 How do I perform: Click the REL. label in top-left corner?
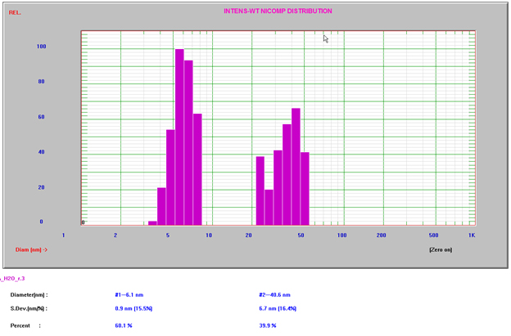(x=15, y=13)
